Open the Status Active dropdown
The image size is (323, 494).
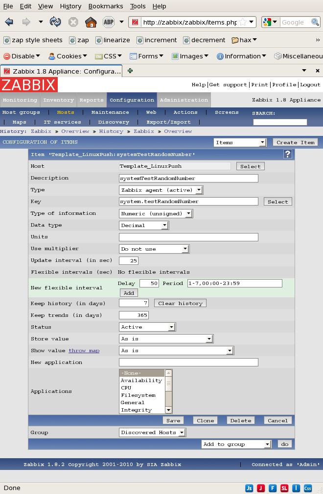[147, 327]
